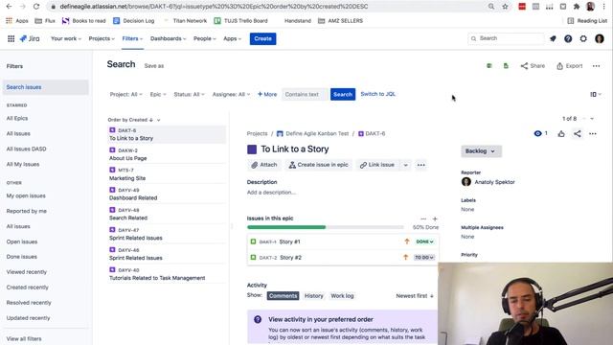
Task: Click the Jira logo home link
Action: (x=30, y=38)
